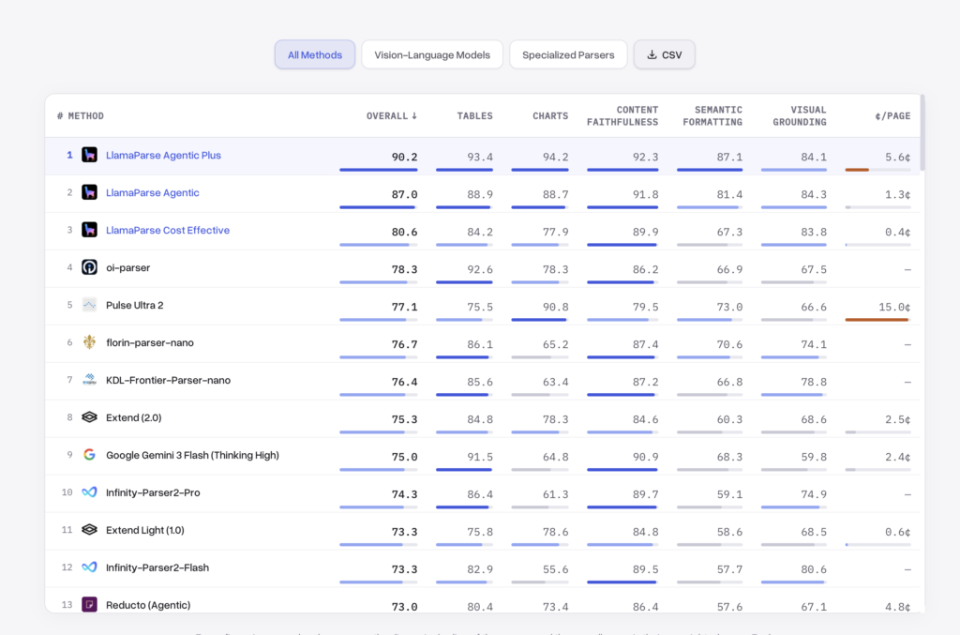Click the Pulse Ultra 2 logo icon
This screenshot has height=635, width=960.
[x=89, y=305]
